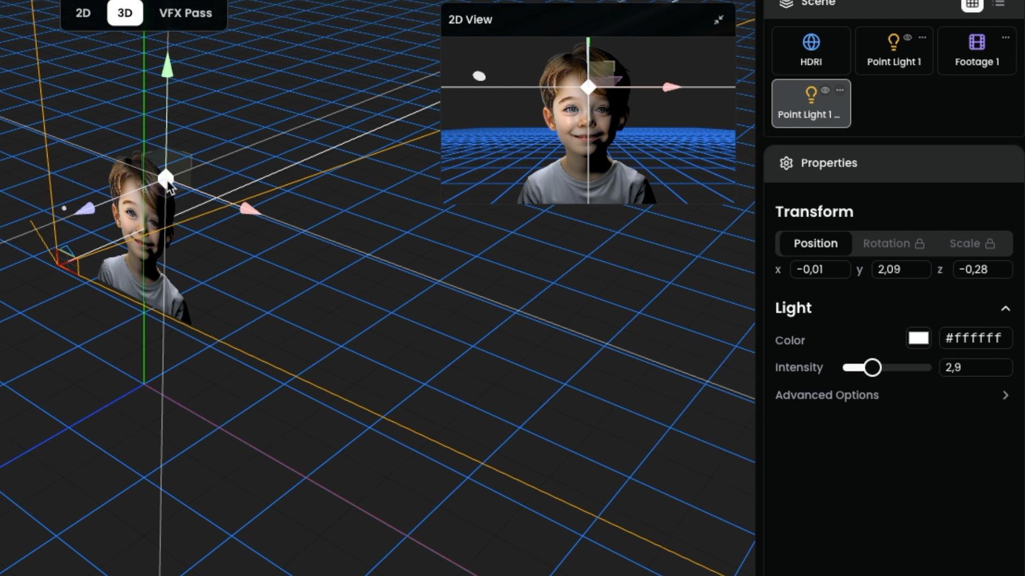Click the Properties panel header
The width and height of the screenshot is (1025, 576).
click(894, 163)
